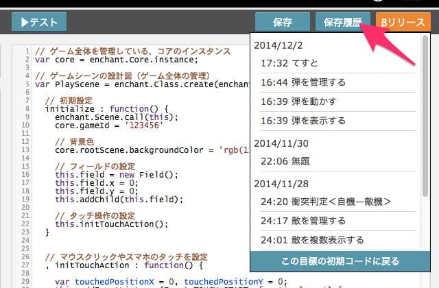Click the 2014/11/30 date header

coord(282,143)
